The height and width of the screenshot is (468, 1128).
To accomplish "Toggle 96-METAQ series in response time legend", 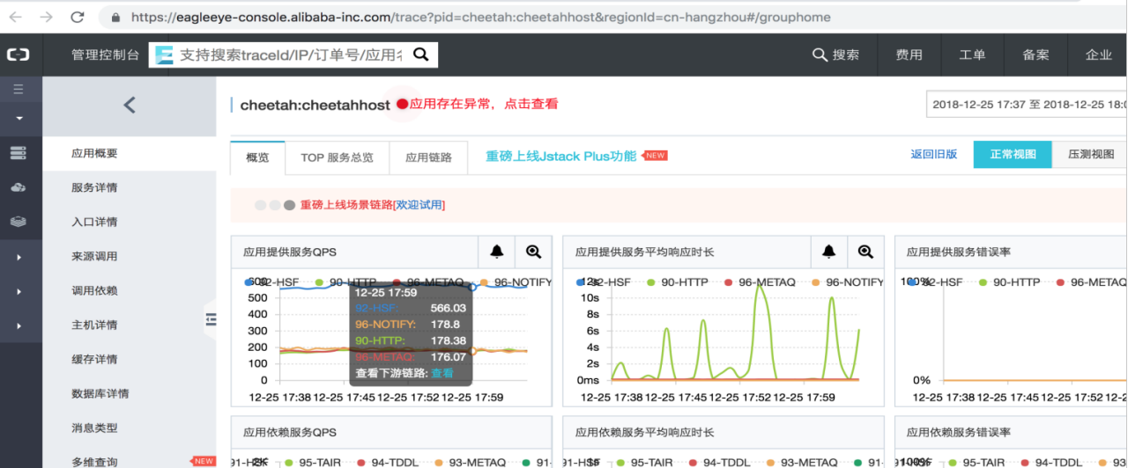I will point(761,282).
